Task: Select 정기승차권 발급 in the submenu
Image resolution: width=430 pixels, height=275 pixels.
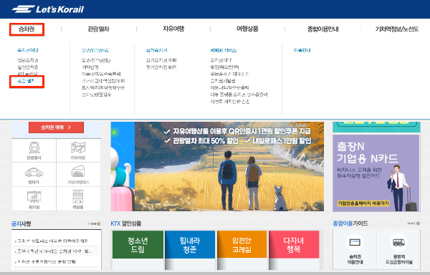Action: pyautogui.click(x=161, y=67)
